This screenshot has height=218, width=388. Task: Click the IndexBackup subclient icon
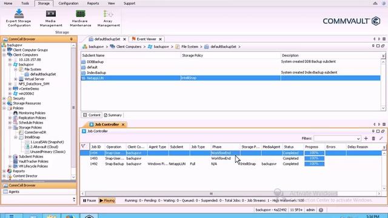click(x=84, y=73)
